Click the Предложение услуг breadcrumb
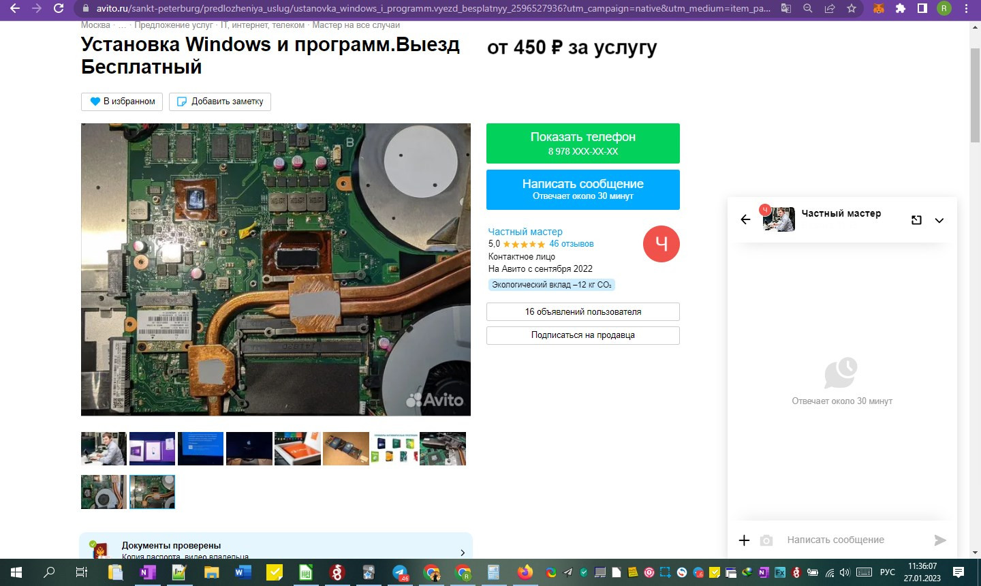 coord(174,25)
